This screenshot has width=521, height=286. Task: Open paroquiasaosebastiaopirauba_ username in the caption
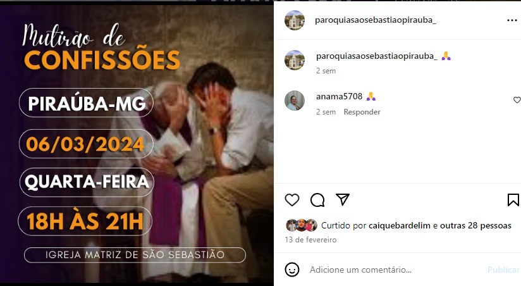(x=377, y=56)
